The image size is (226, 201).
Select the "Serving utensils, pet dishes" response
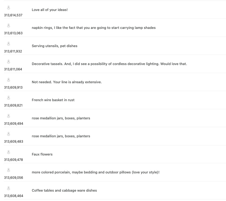pyautogui.click(x=54, y=46)
